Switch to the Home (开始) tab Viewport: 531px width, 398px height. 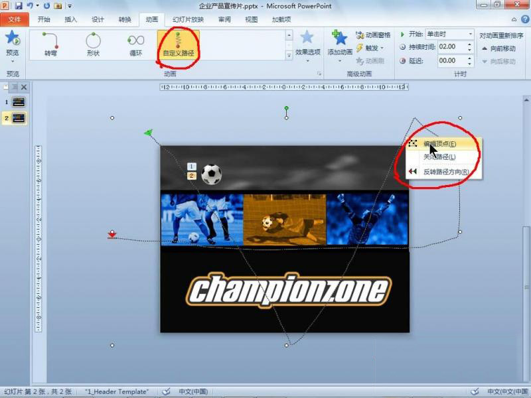pyautogui.click(x=44, y=20)
